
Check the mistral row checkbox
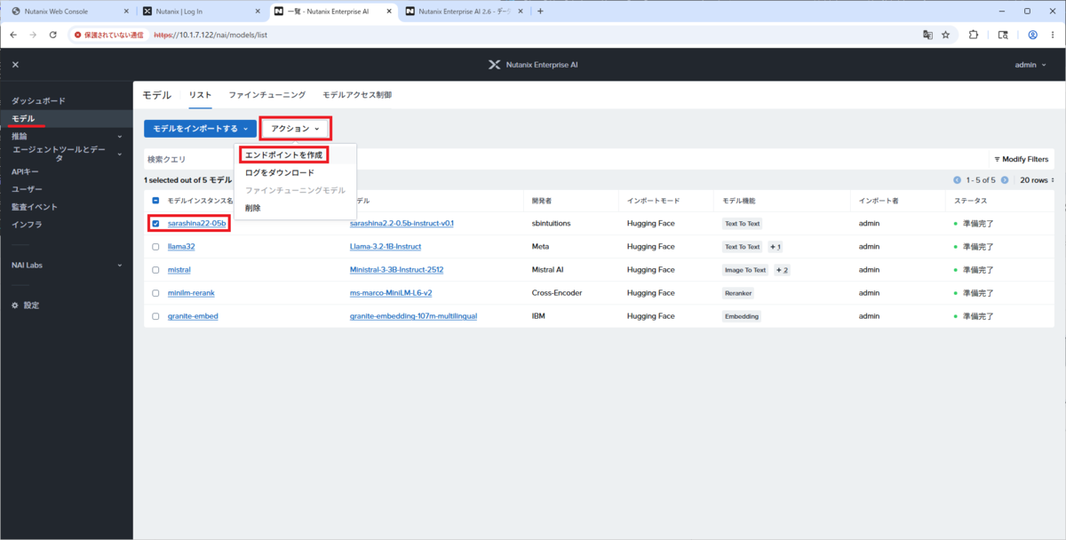[x=155, y=270]
